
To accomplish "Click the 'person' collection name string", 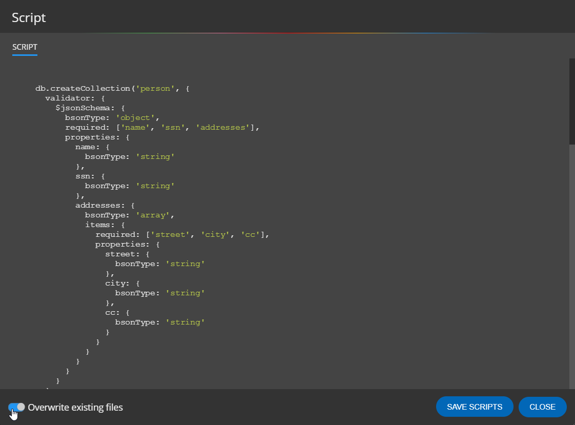I will (x=155, y=88).
